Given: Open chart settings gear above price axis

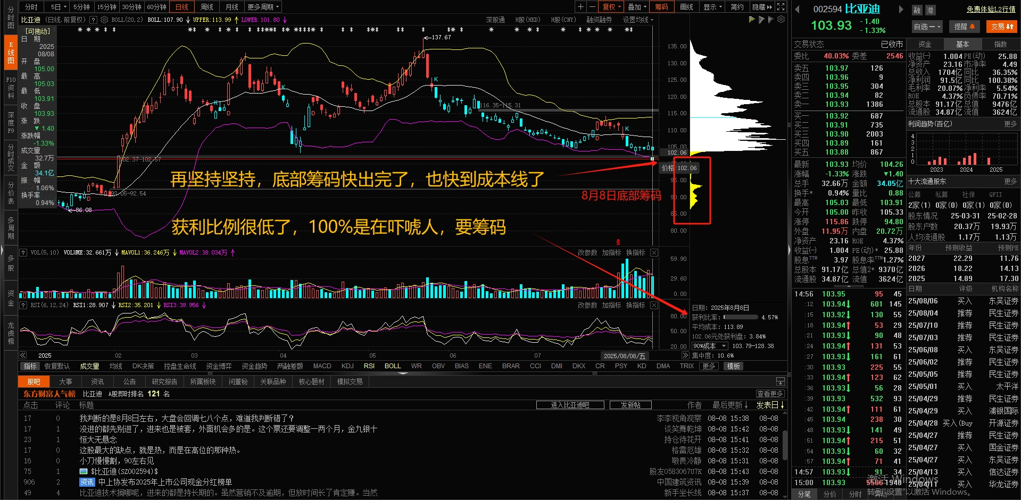Looking at the screenshot, I should pyautogui.click(x=781, y=20).
